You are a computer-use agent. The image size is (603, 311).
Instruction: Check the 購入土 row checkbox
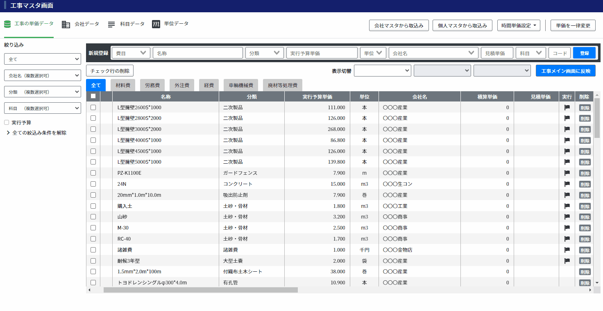93,206
